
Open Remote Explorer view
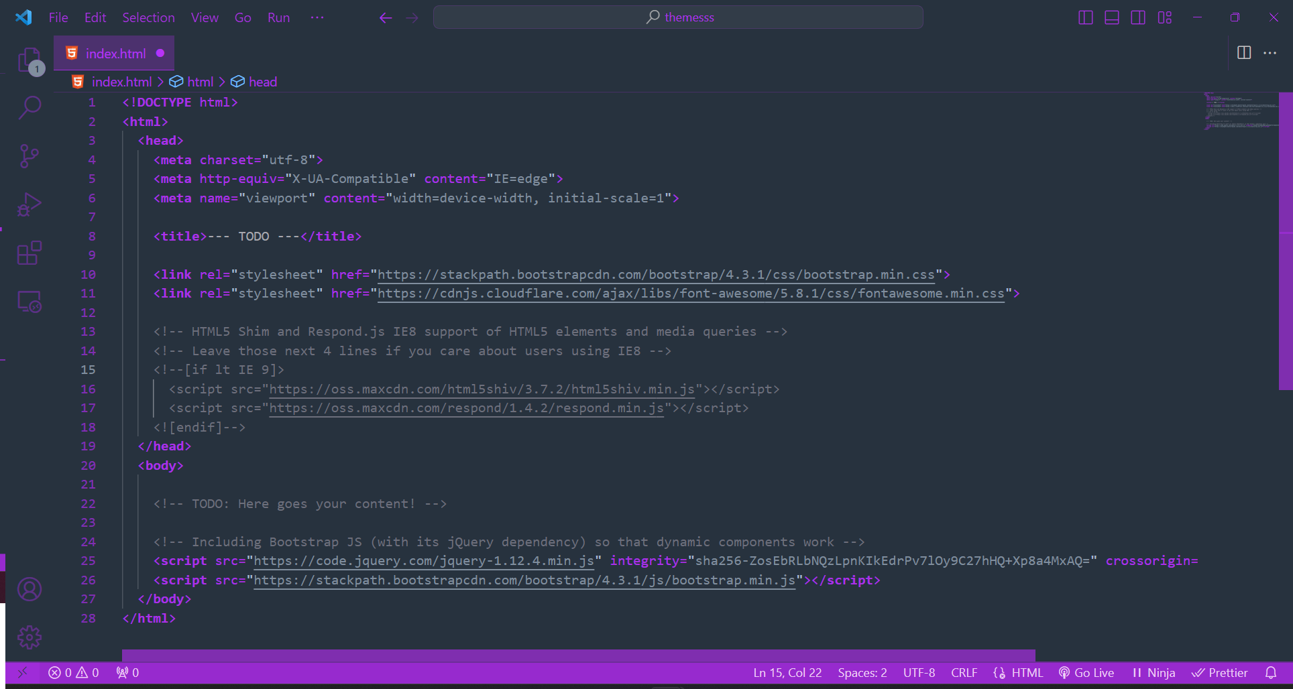[x=30, y=302]
